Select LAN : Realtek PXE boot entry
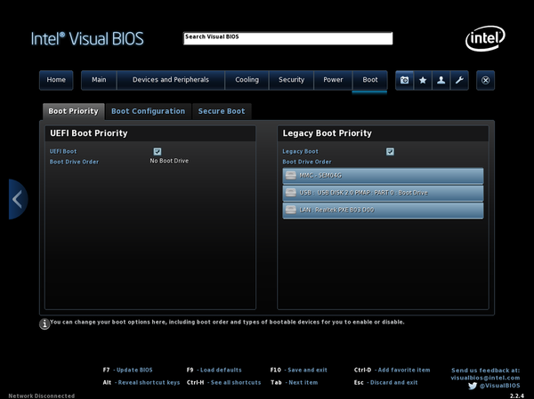Image resolution: width=534 pixels, height=399 pixels. (383, 210)
